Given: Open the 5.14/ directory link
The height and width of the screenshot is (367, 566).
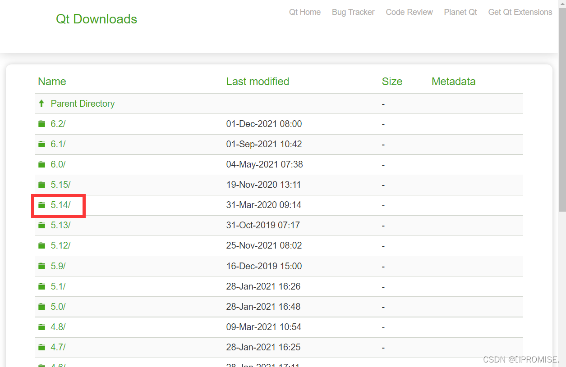Looking at the screenshot, I should tap(60, 205).
